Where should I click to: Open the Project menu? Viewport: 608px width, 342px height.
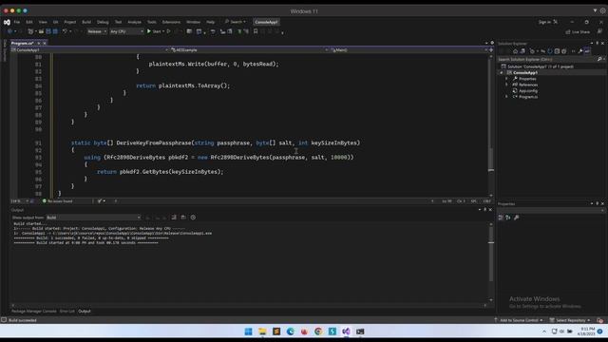pos(70,22)
